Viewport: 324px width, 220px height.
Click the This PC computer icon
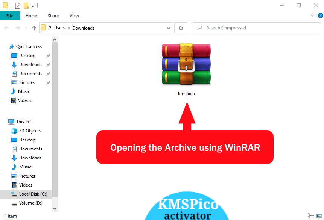coord(11,122)
